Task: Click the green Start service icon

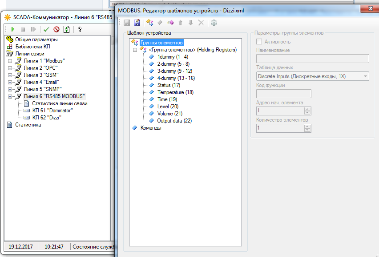Action: pyautogui.click(x=12, y=29)
